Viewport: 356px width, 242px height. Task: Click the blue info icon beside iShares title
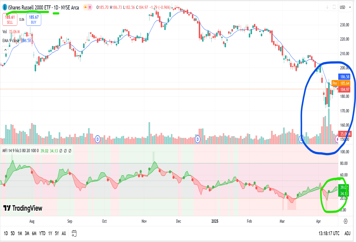click(4, 7)
